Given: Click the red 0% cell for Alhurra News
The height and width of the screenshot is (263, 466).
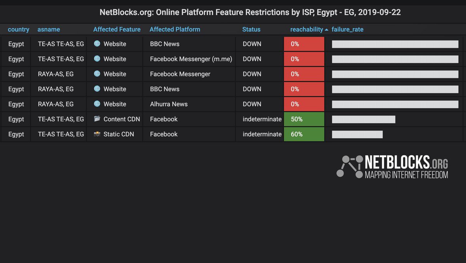Looking at the screenshot, I should point(304,104).
